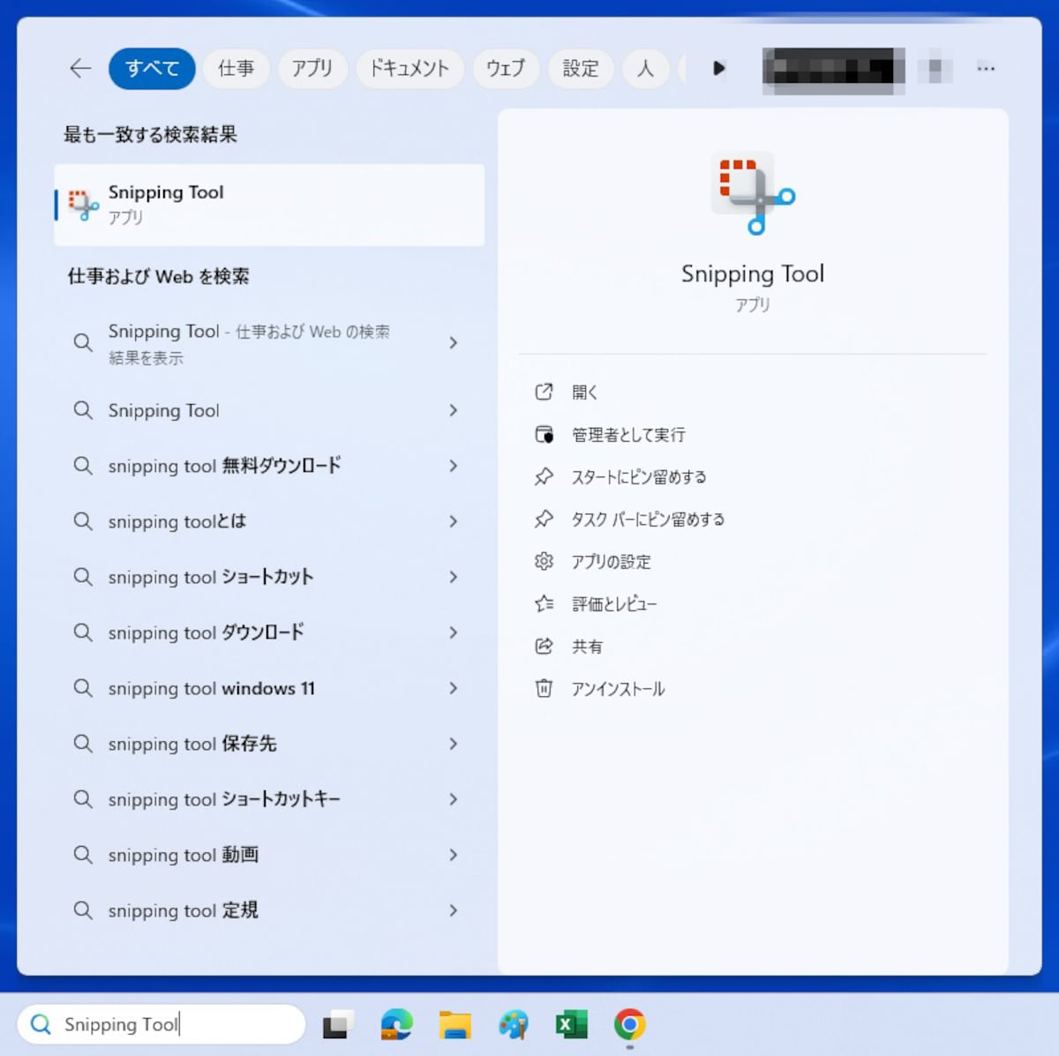Viewport: 1059px width, 1056px height.
Task: Show more filters with the play arrow
Action: (x=718, y=68)
